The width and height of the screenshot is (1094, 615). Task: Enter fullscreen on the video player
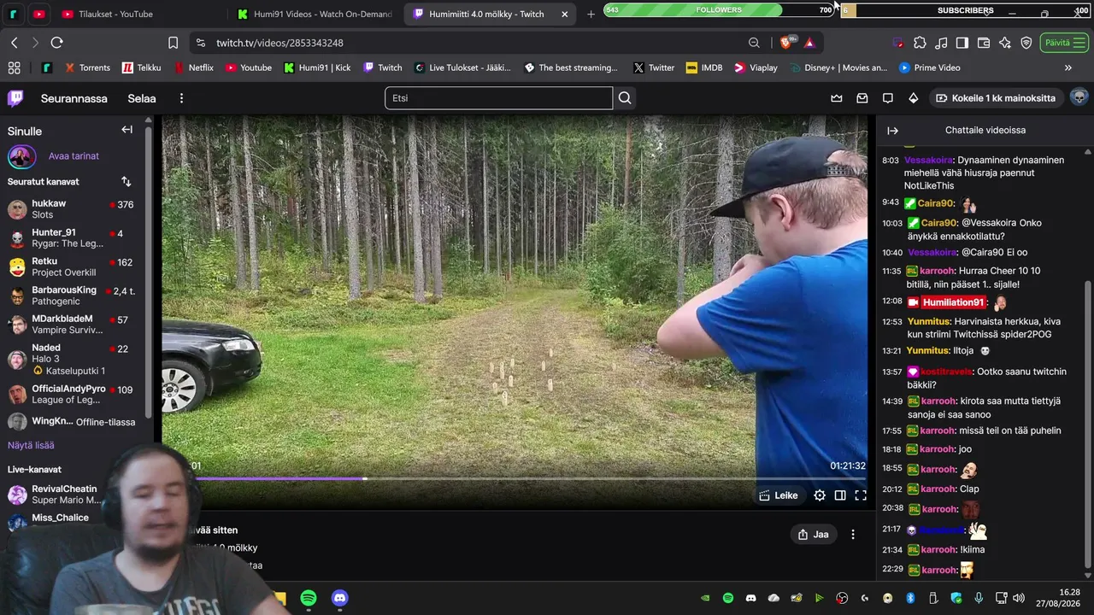pyautogui.click(x=861, y=495)
